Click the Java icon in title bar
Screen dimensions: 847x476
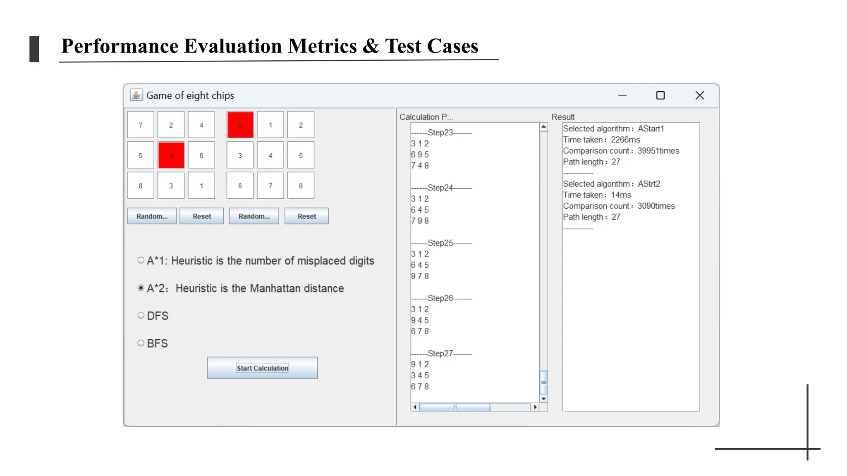[136, 95]
